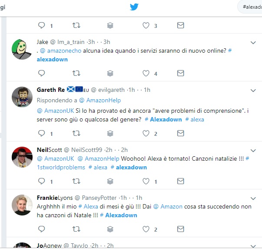Open the @AmazonHelp link after Rispondendo a

tap(100, 100)
